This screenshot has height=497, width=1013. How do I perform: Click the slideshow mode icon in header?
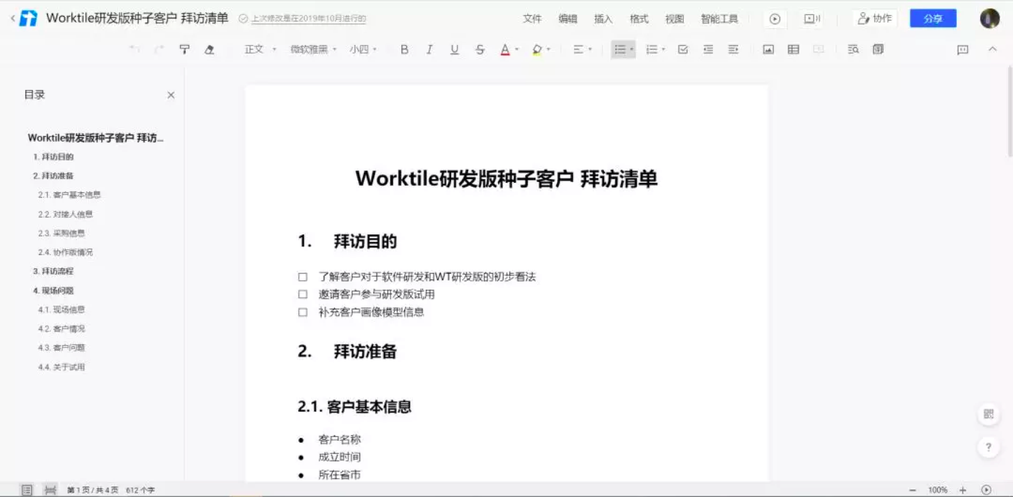click(812, 19)
